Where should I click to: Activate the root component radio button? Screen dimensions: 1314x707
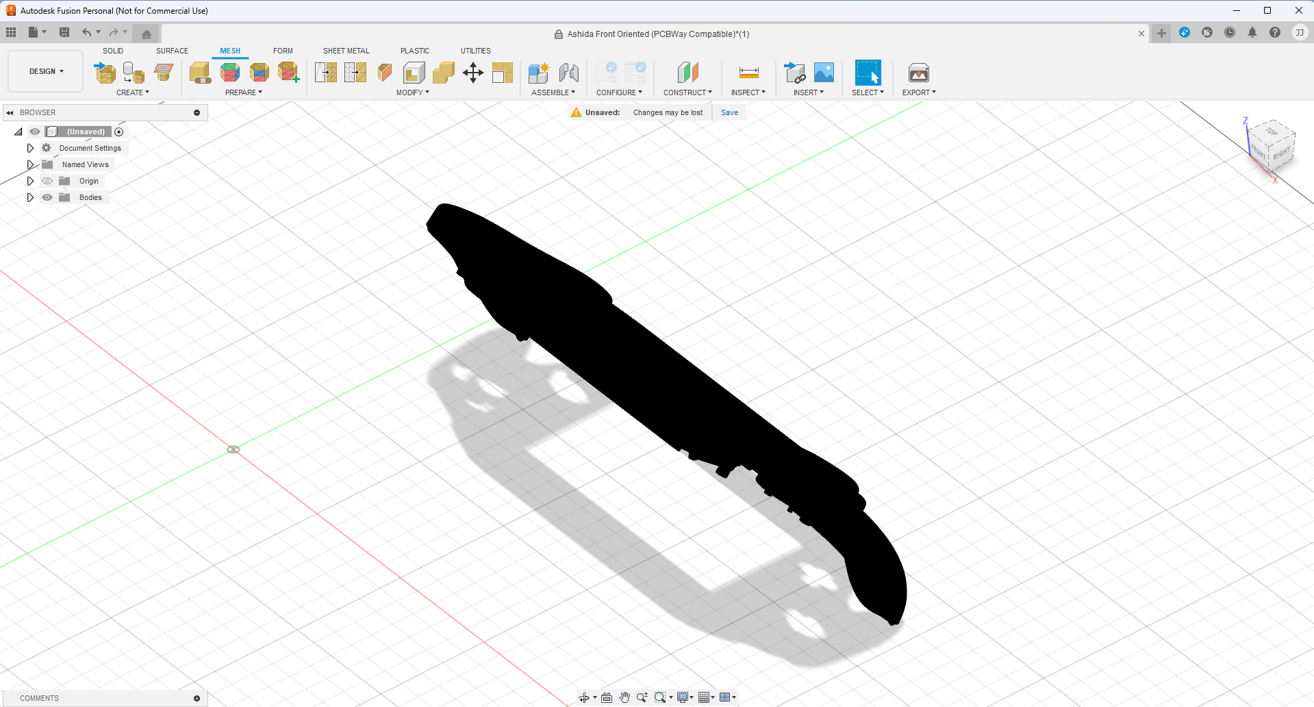pyautogui.click(x=119, y=132)
